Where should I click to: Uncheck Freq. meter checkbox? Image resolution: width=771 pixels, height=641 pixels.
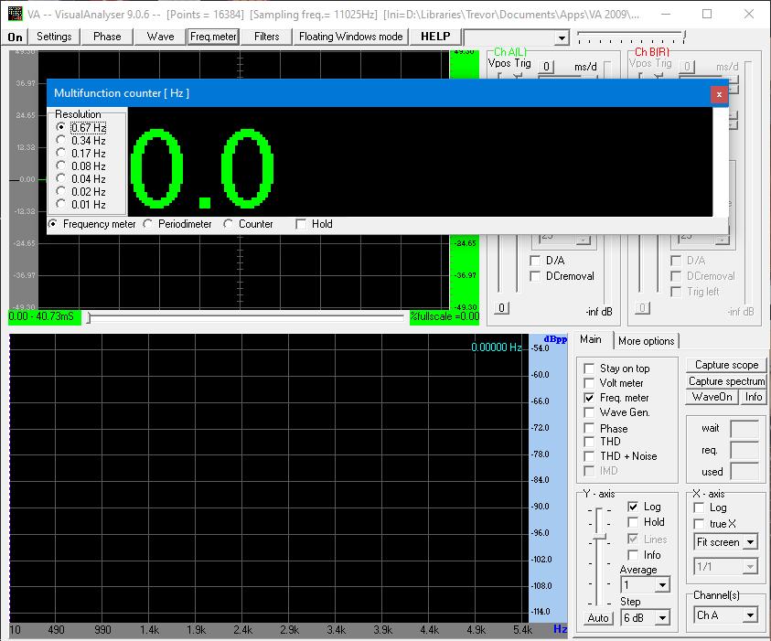[x=589, y=398]
